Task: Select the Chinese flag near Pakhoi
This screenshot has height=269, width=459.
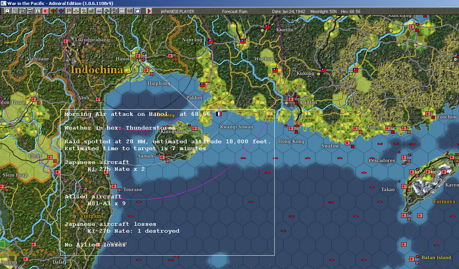Action: [203, 85]
